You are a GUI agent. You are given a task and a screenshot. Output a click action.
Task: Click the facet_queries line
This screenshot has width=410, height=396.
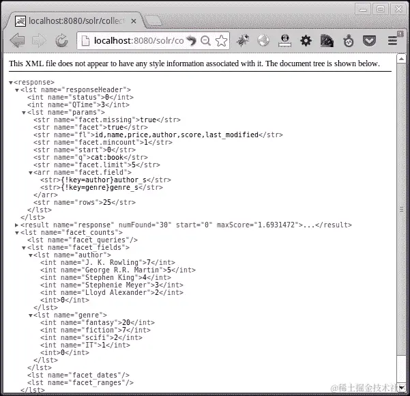(x=83, y=240)
